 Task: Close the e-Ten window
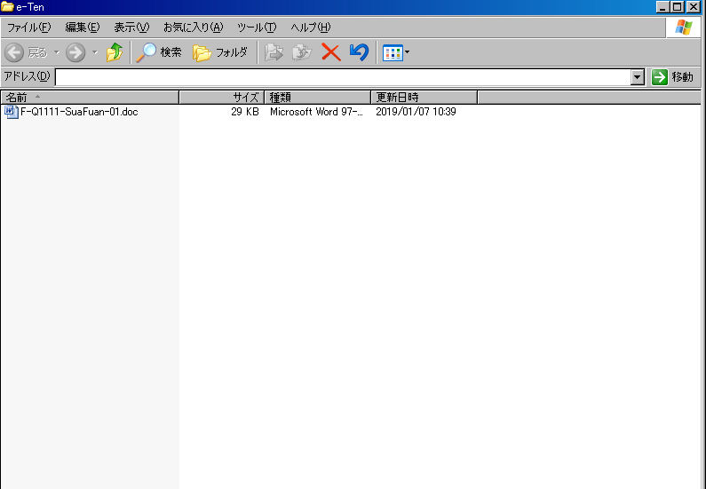pos(694,7)
